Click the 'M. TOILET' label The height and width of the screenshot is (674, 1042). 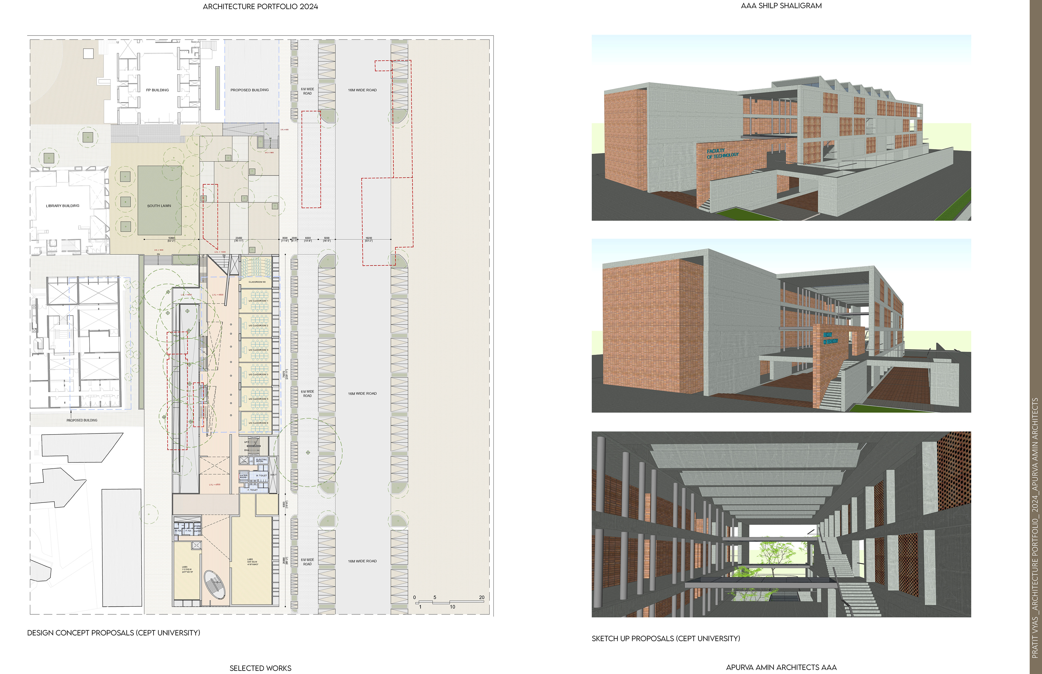[x=261, y=476]
